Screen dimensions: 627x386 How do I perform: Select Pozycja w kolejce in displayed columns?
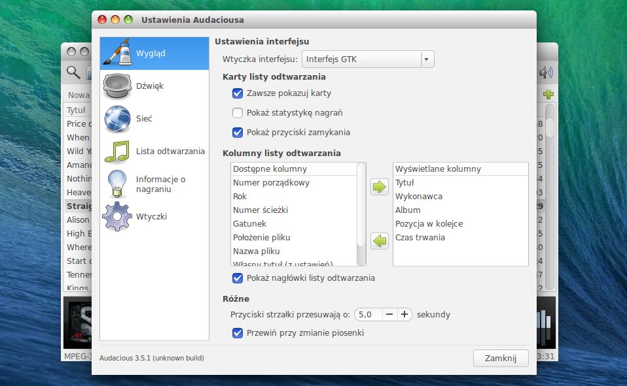click(460, 224)
